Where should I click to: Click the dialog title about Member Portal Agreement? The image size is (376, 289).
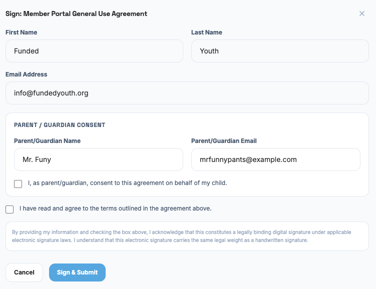[76, 13]
